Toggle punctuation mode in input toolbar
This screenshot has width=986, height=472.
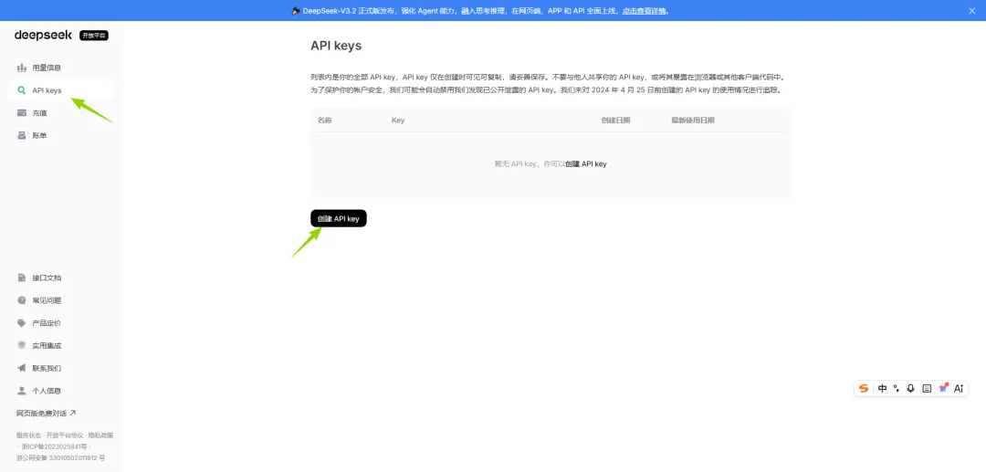click(x=897, y=388)
